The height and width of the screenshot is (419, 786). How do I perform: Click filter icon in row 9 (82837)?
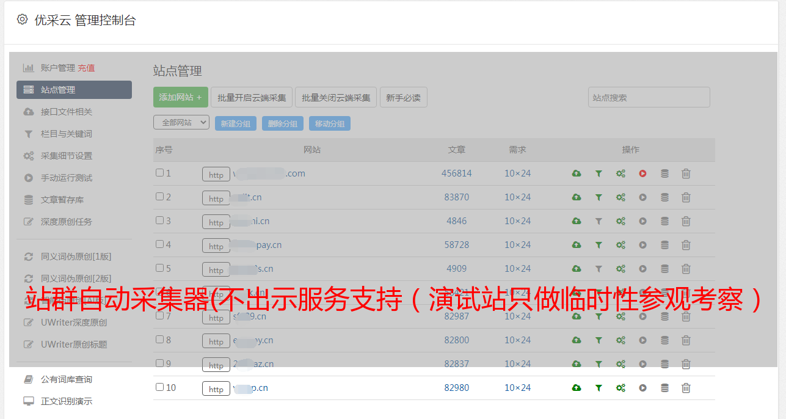[x=599, y=364]
